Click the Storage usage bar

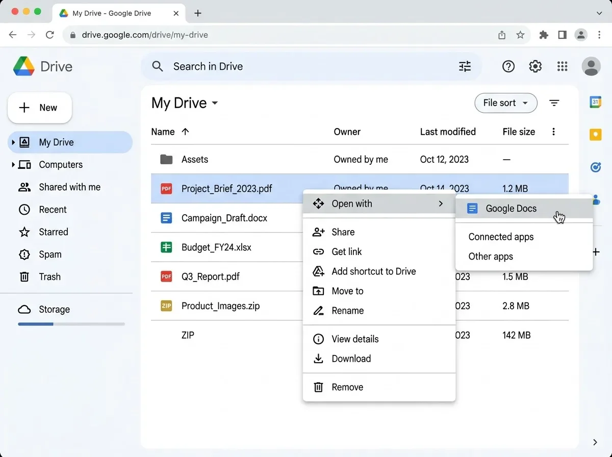[x=71, y=324]
